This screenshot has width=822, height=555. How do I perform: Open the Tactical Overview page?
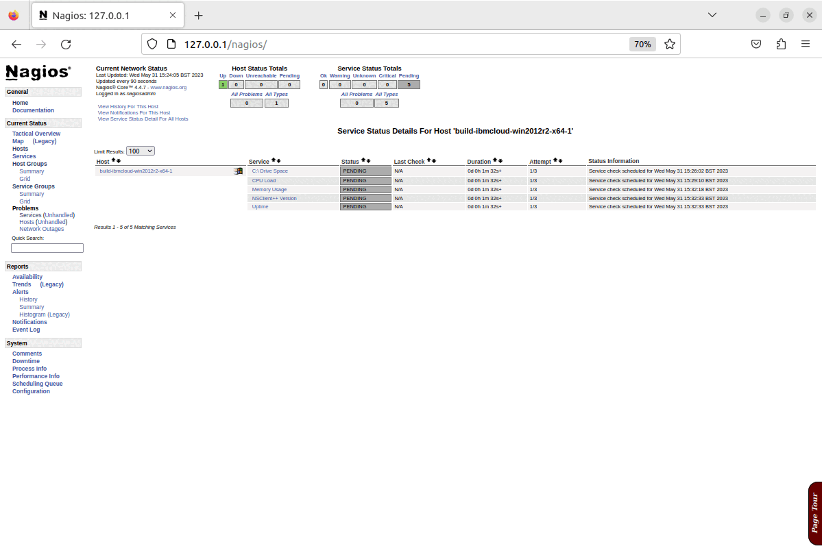point(36,133)
